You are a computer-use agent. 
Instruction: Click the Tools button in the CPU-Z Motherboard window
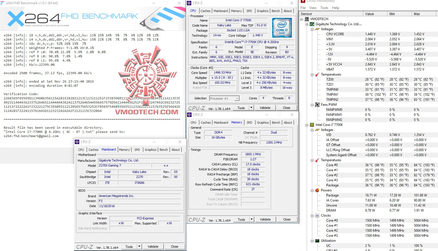129,247
